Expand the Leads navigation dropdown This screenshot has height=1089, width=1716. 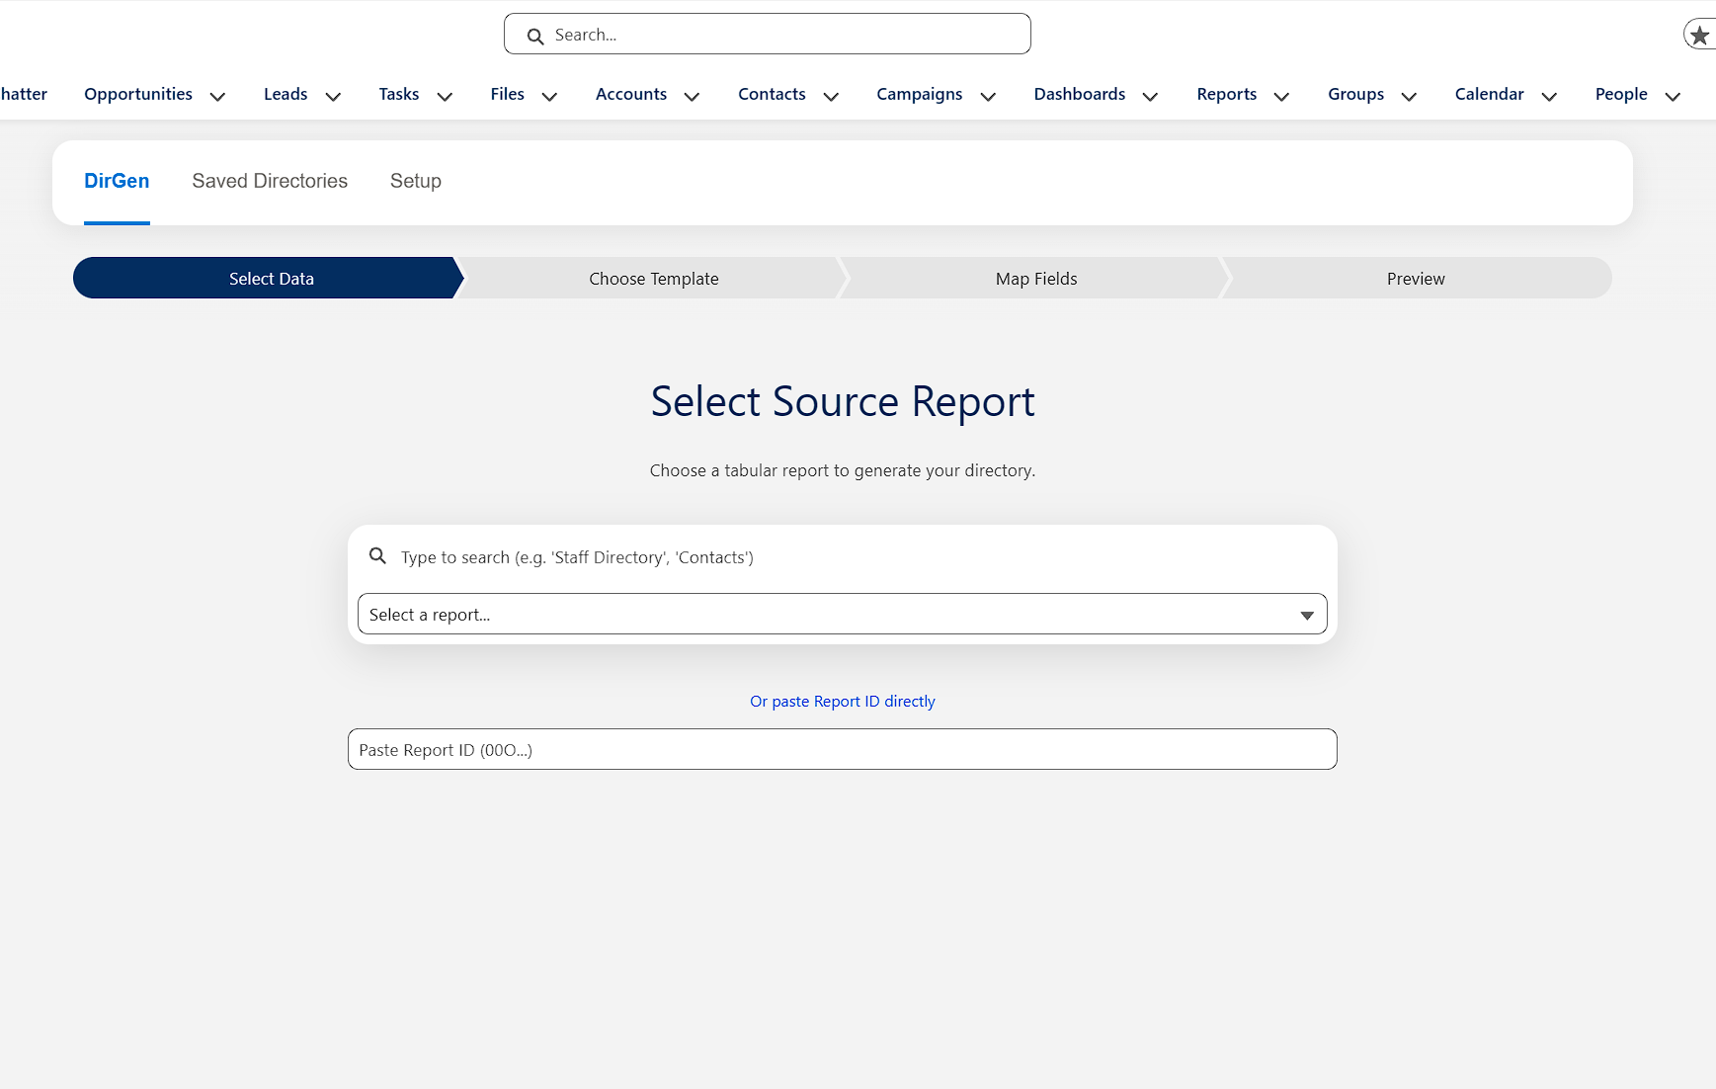334,96
